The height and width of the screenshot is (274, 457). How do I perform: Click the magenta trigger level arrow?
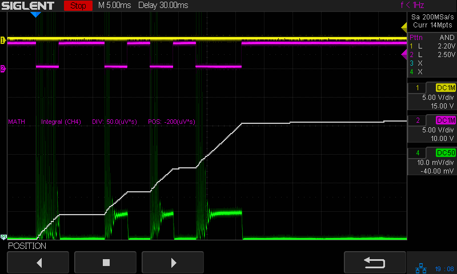click(404, 54)
